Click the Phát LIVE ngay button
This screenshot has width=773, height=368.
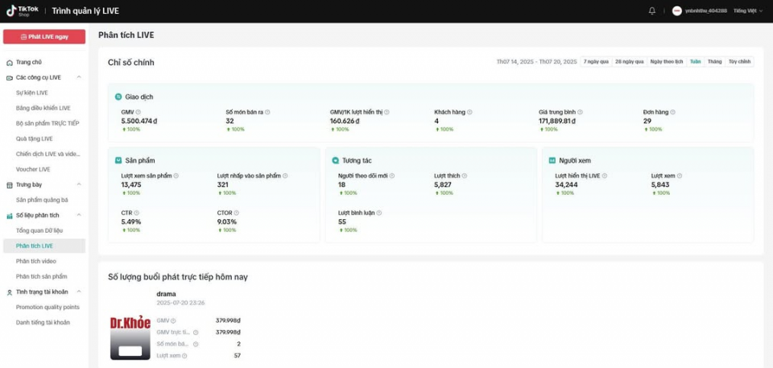click(44, 37)
